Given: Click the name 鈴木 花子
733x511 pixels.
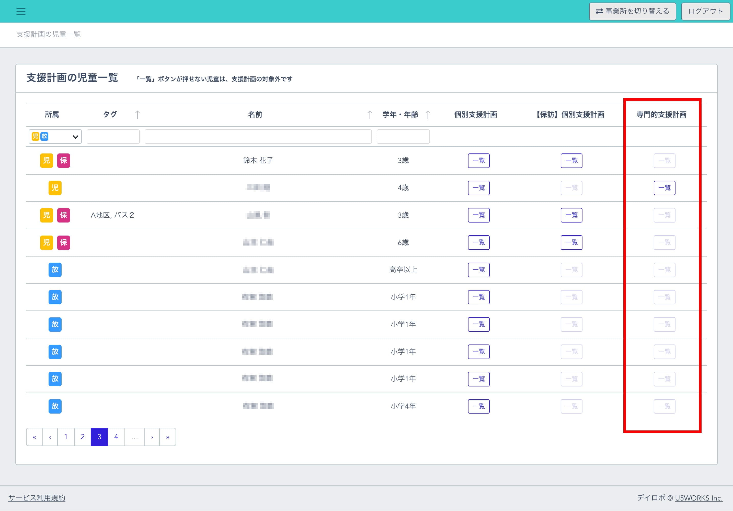Looking at the screenshot, I should click(x=258, y=160).
